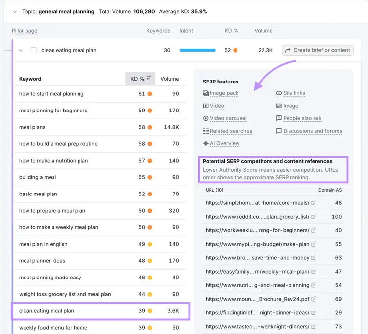Click the Keyword column header
This screenshot has height=334, width=368.
30,79
